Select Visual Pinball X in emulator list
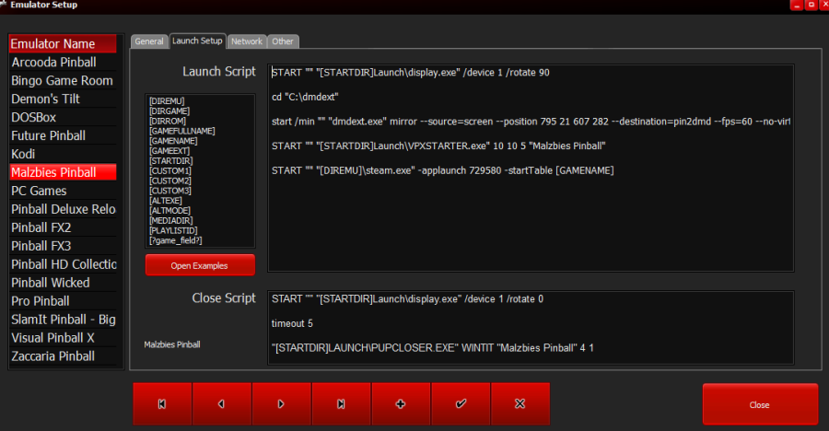The height and width of the screenshot is (431, 829). tap(53, 338)
